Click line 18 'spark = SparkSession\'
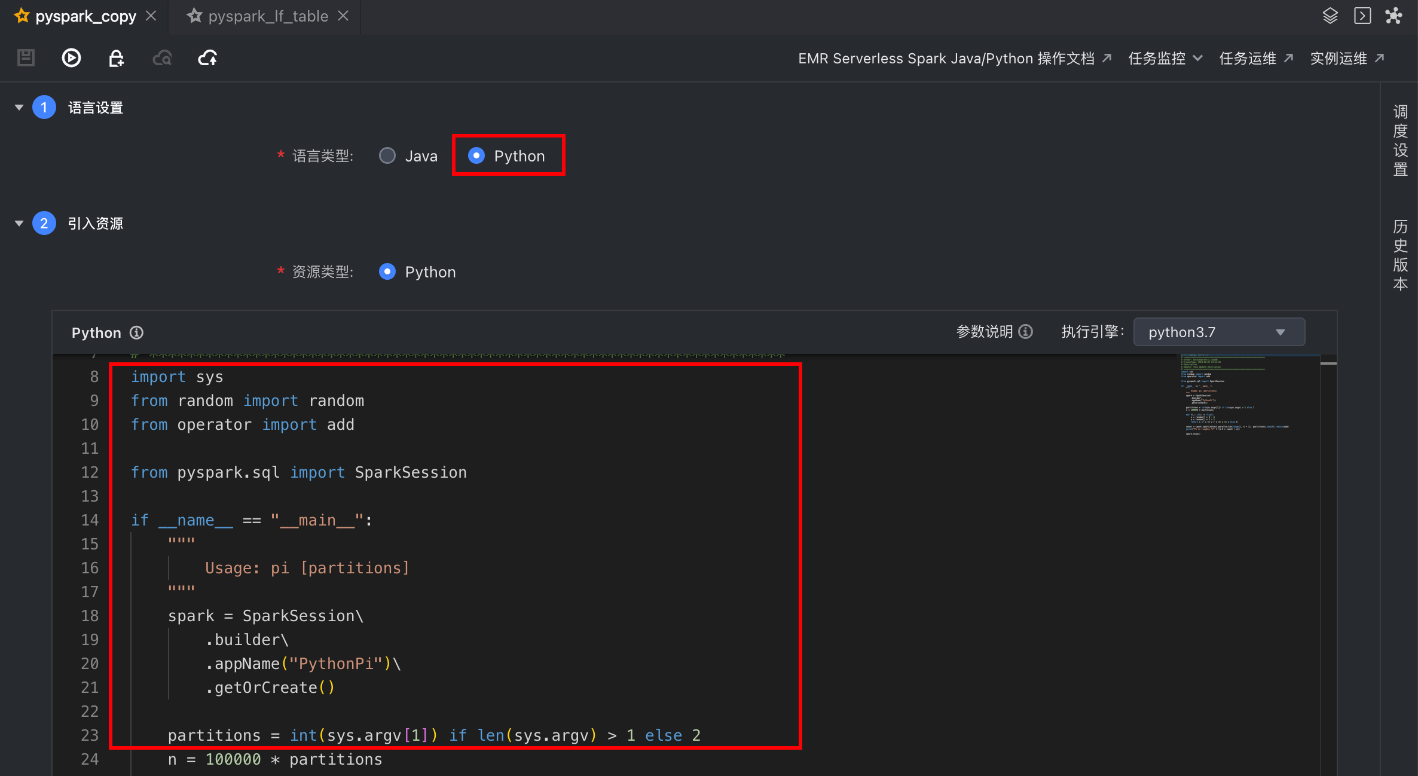The image size is (1418, 776). tap(265, 616)
